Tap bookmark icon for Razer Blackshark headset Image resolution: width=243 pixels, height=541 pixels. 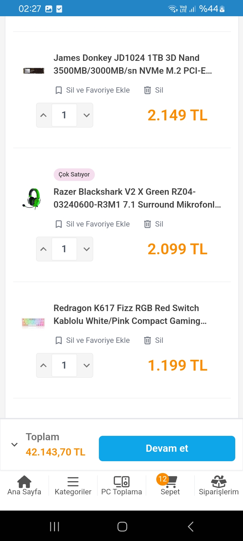point(59,224)
